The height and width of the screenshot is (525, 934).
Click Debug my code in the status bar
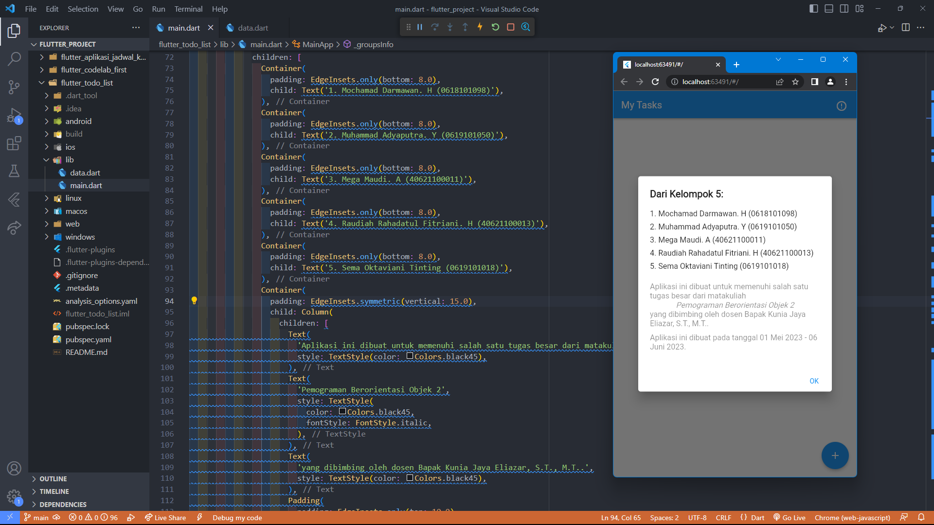[x=237, y=517]
